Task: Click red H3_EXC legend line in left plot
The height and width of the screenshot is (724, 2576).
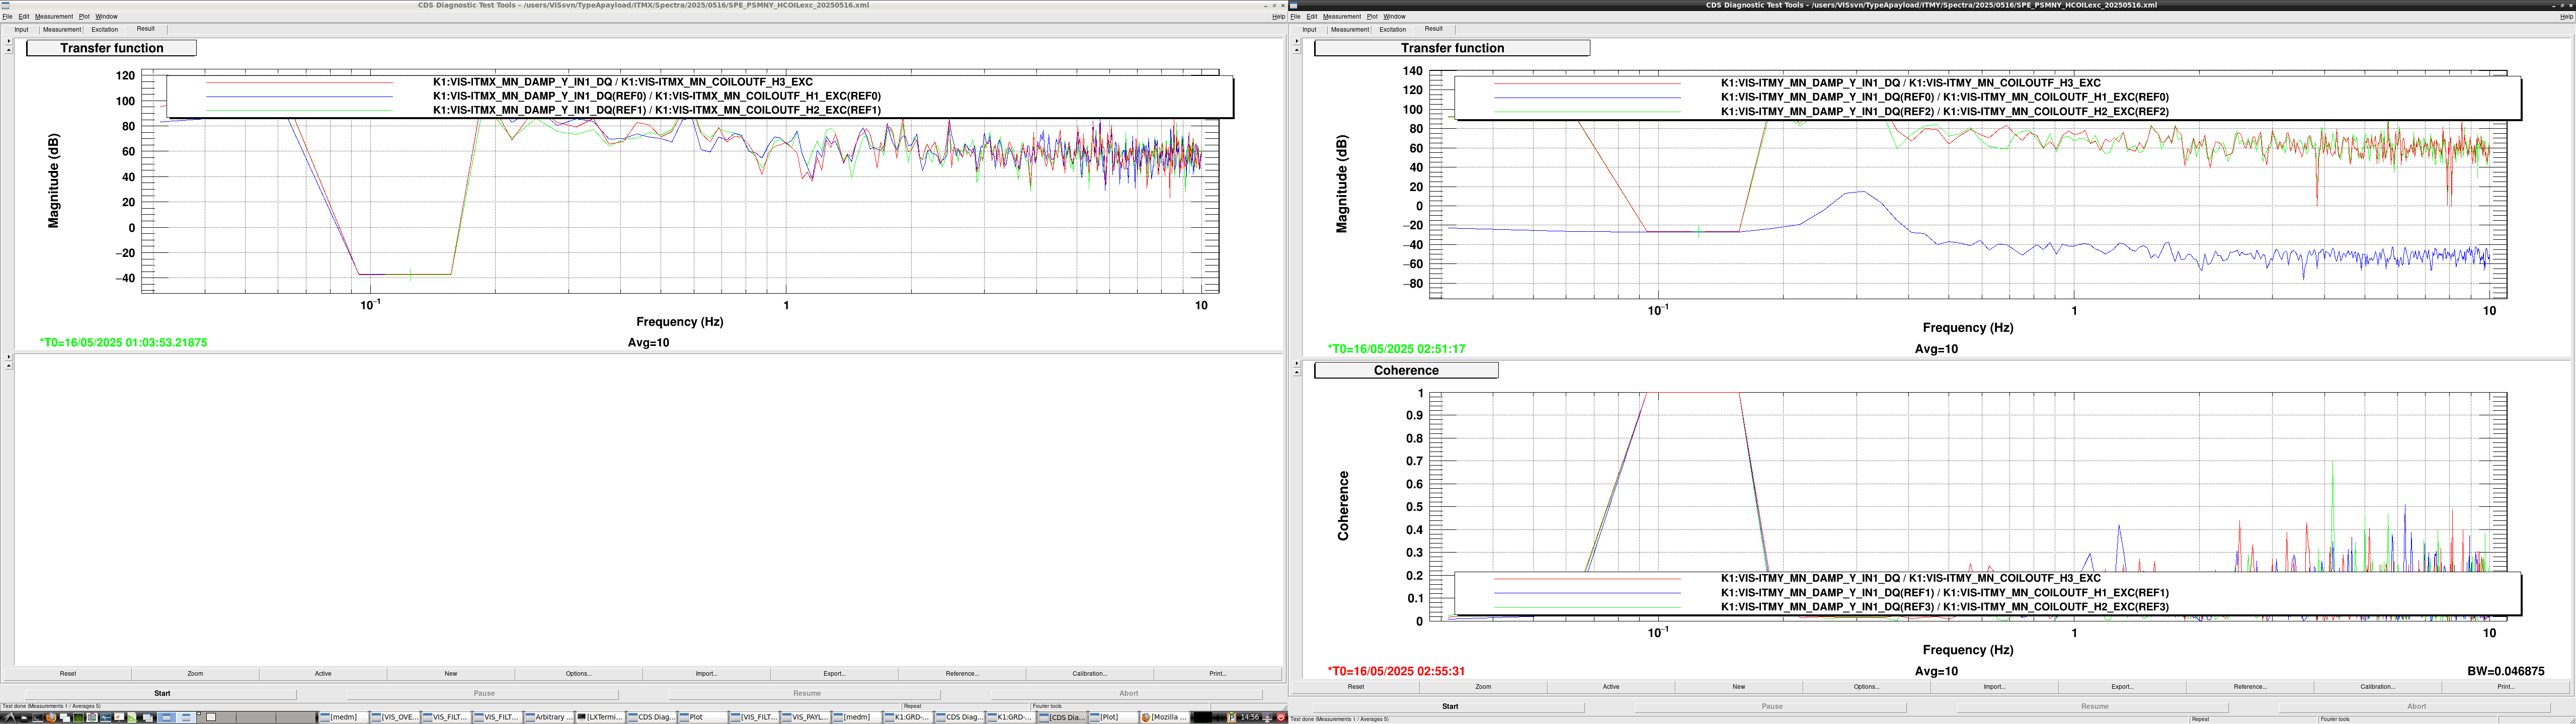Action: (x=299, y=82)
